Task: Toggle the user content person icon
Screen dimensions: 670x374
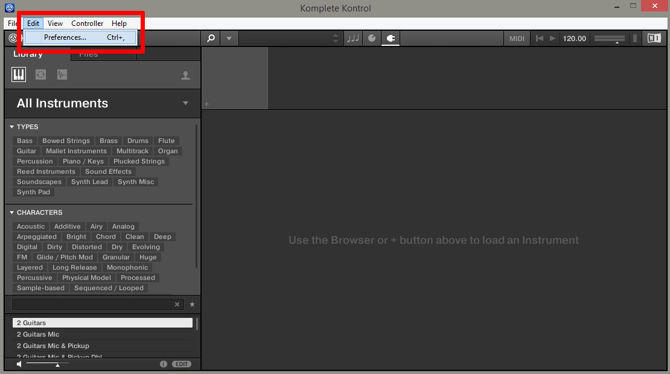Action: (x=185, y=75)
